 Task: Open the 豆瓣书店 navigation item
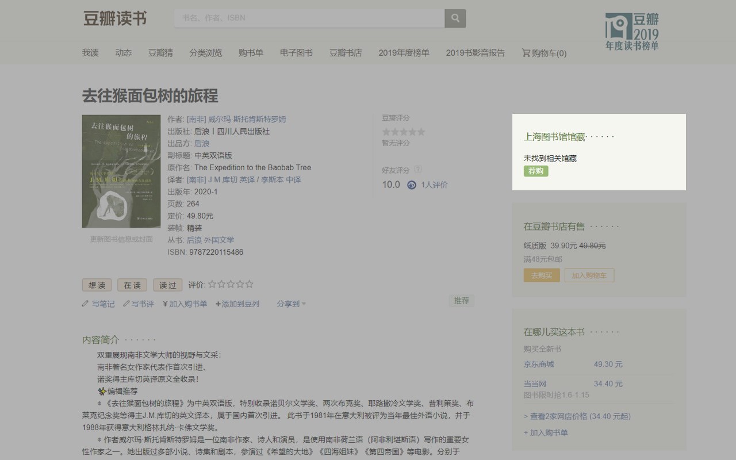coord(346,53)
